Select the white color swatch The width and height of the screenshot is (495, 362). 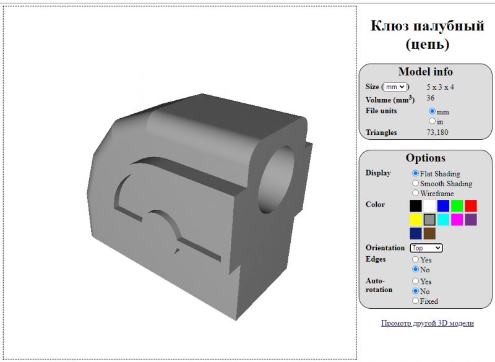point(429,205)
